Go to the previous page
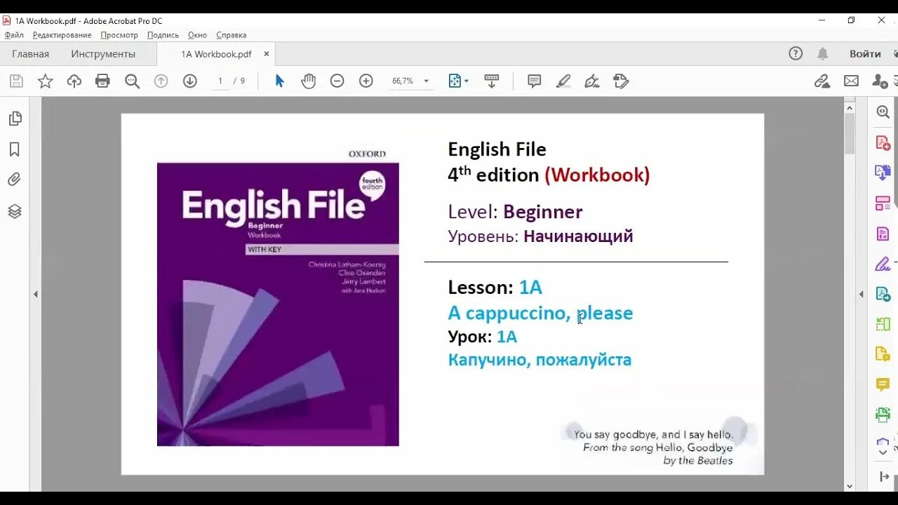Image resolution: width=898 pixels, height=505 pixels. (161, 81)
